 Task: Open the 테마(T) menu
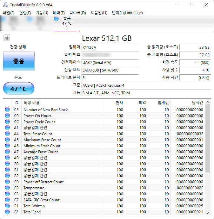click(x=59, y=13)
